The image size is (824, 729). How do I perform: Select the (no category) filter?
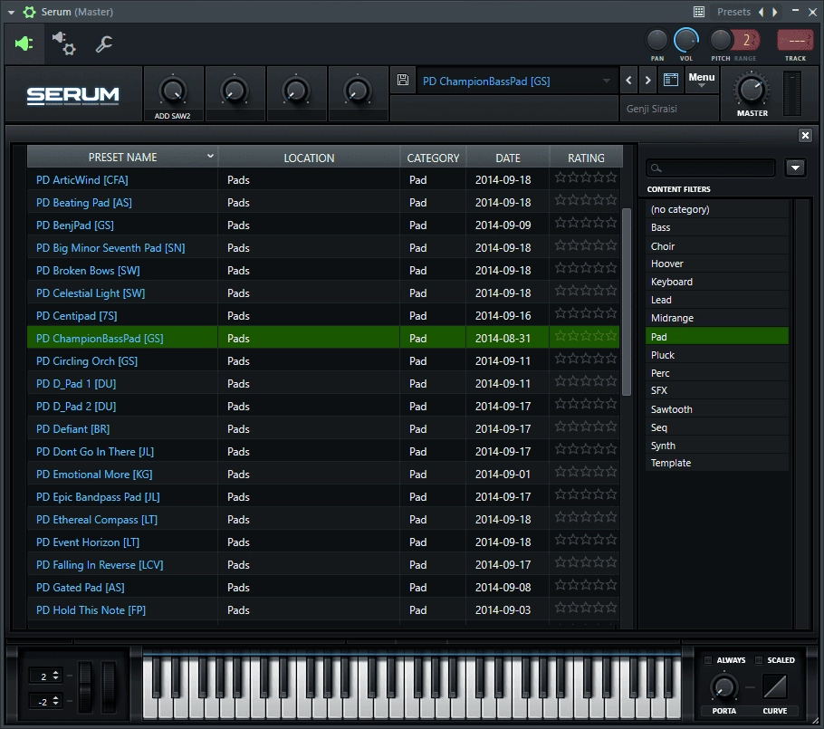point(717,209)
